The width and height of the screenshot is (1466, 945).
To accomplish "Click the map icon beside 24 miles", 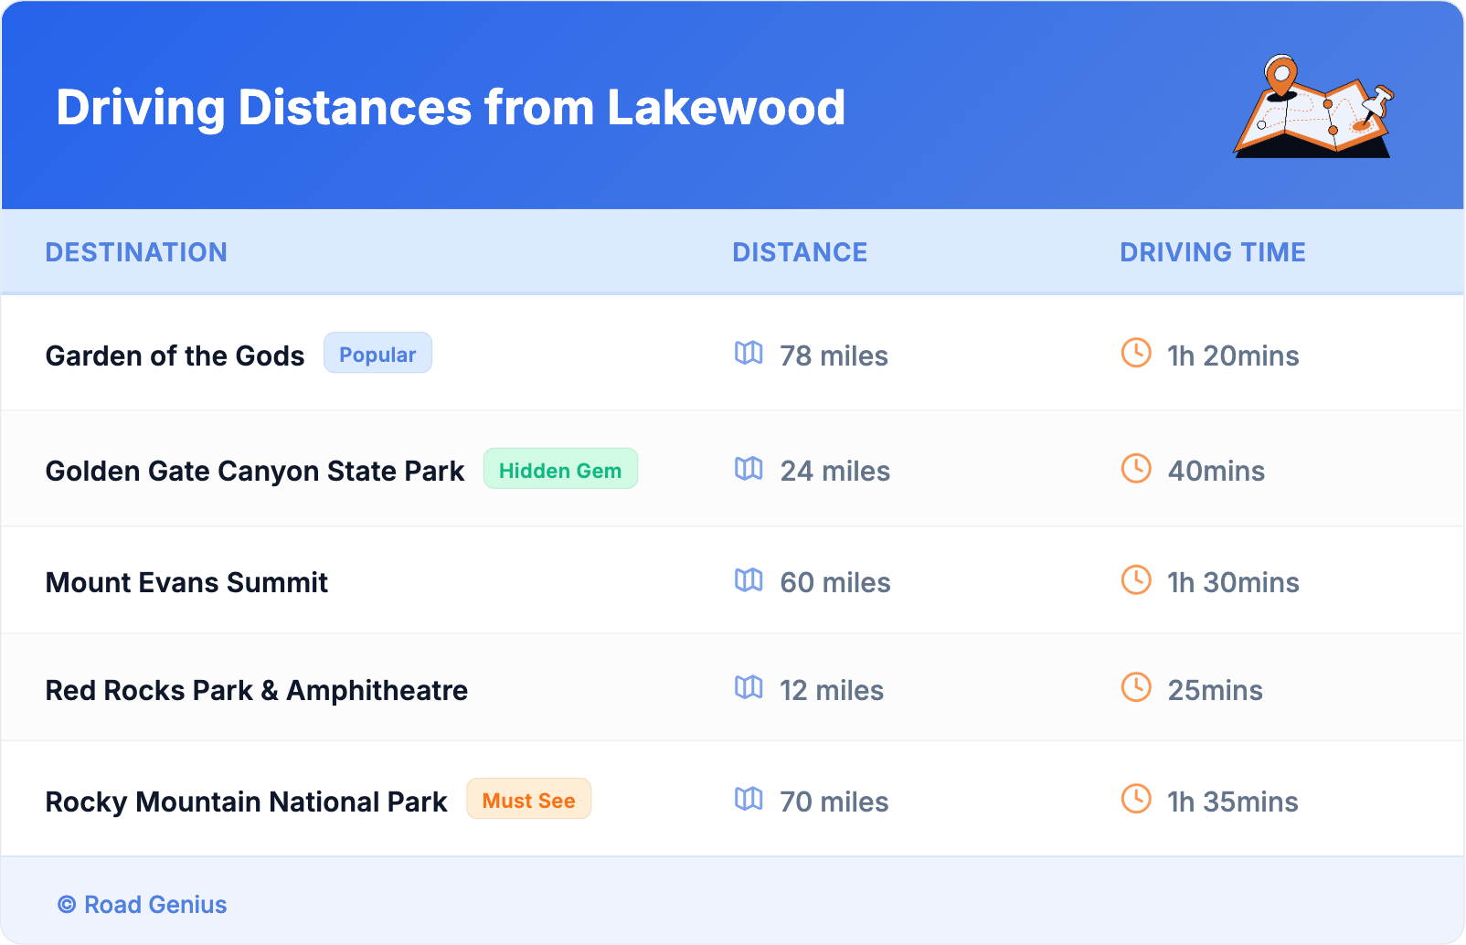I will [749, 469].
